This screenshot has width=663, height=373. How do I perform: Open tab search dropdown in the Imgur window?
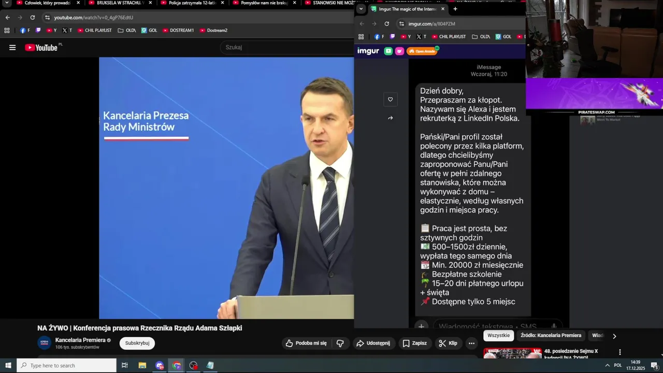(x=361, y=9)
